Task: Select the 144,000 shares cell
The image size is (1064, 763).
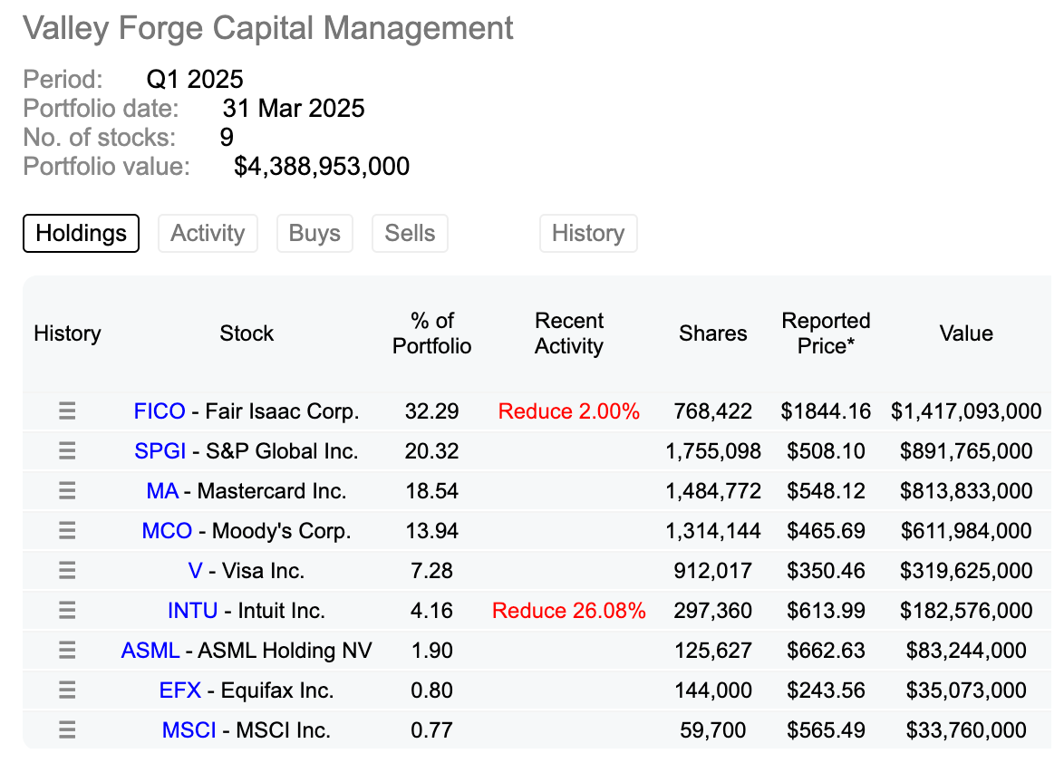Action: point(712,691)
